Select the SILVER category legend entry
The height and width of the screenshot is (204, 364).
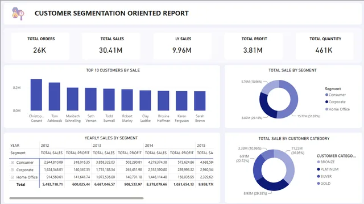point(324,176)
